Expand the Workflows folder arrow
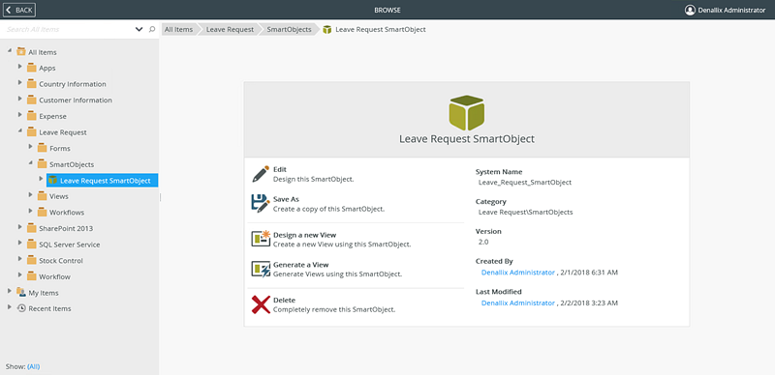 click(31, 212)
